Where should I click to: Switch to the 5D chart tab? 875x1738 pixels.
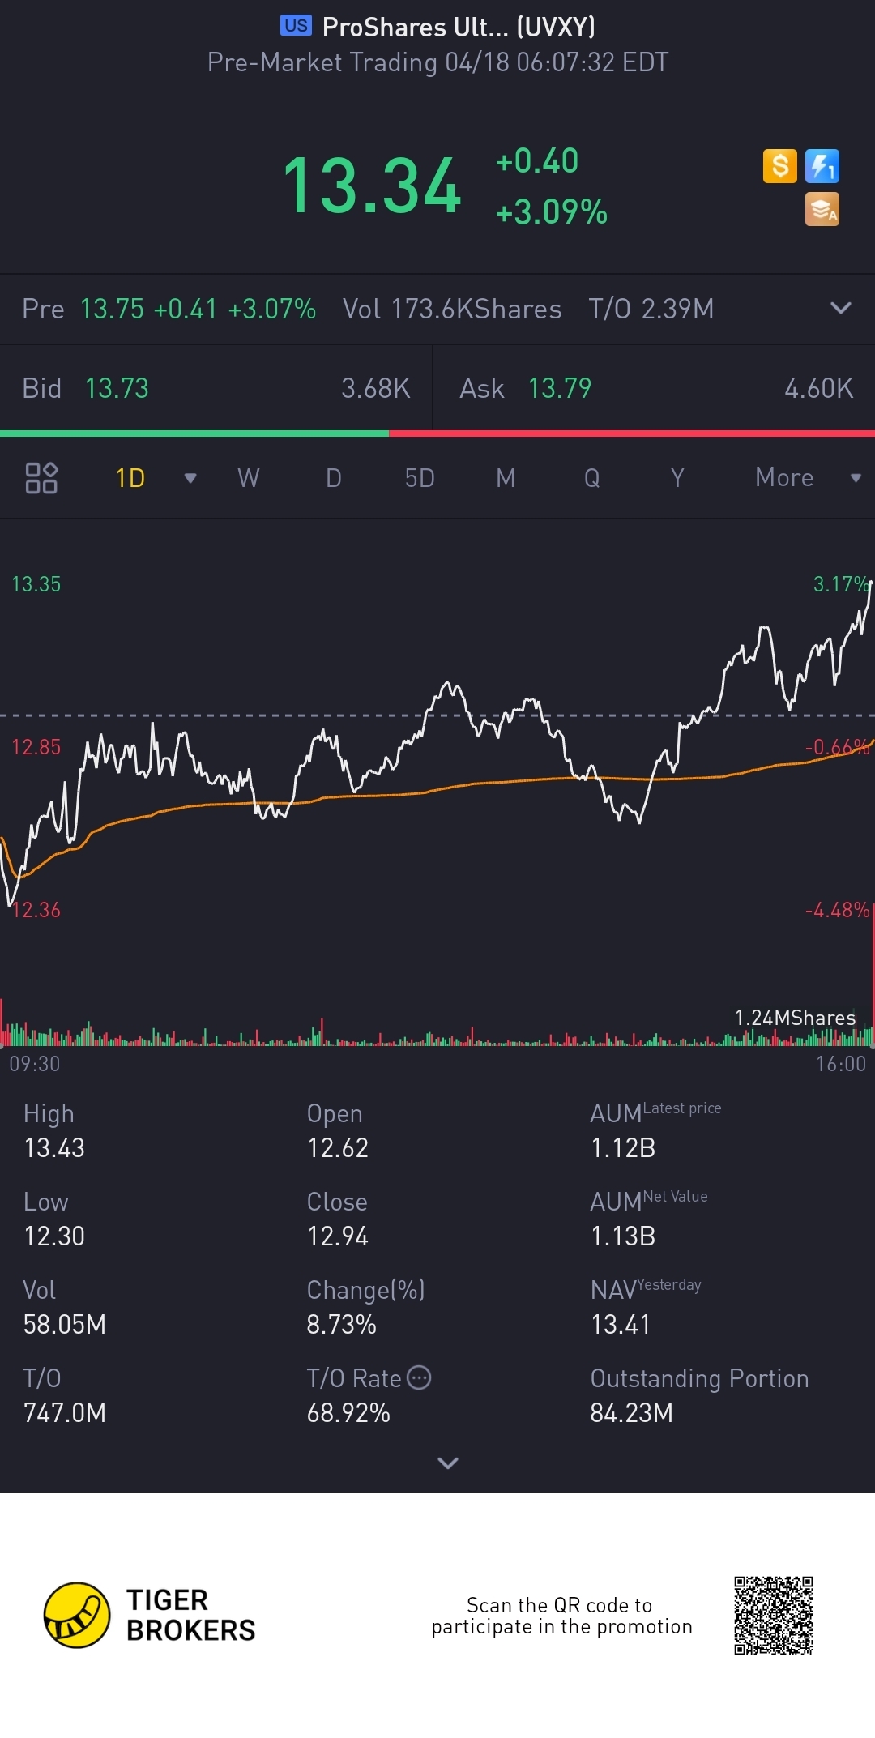[x=420, y=478]
